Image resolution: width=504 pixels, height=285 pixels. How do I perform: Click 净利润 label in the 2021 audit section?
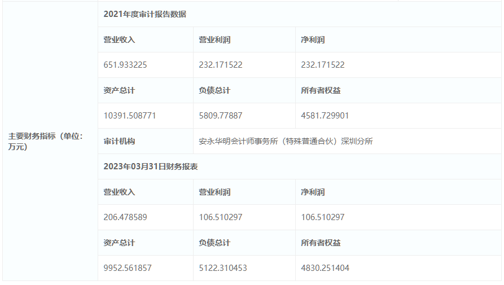tap(313, 40)
